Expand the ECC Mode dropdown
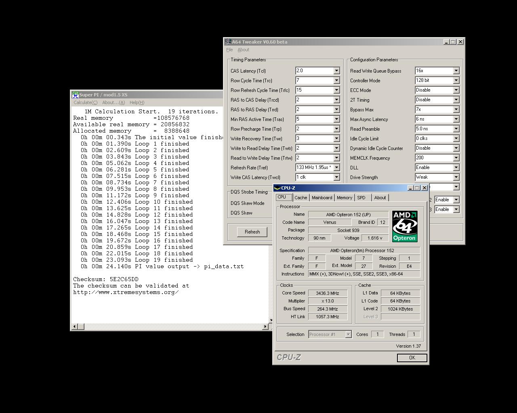Screen dimensions: 517x413 456,90
